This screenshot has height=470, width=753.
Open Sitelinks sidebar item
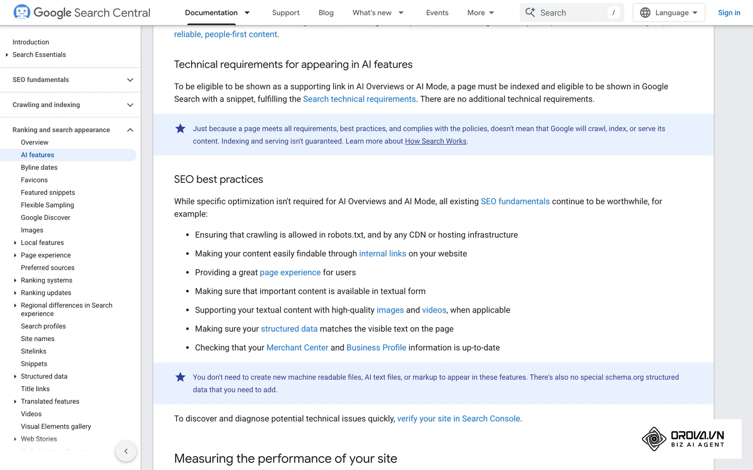[33, 352]
